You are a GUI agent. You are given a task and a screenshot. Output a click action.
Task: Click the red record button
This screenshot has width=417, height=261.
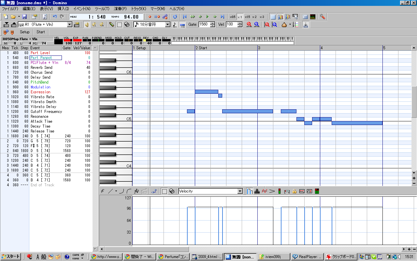coord(150,17)
